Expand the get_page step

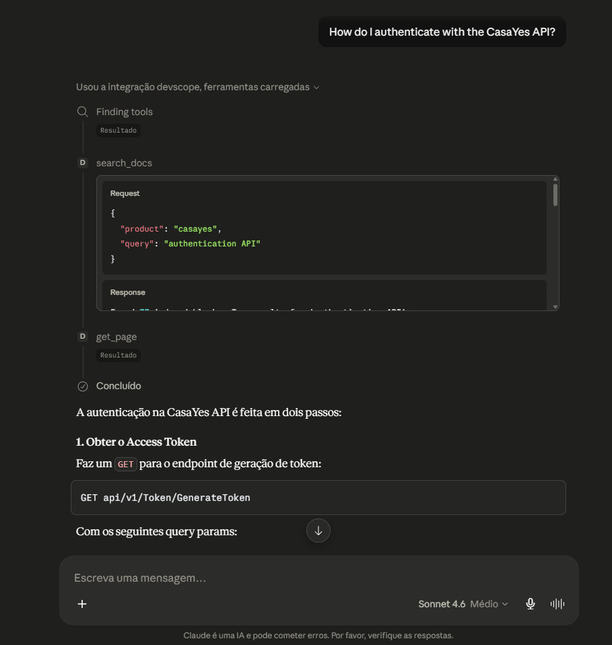click(x=116, y=337)
